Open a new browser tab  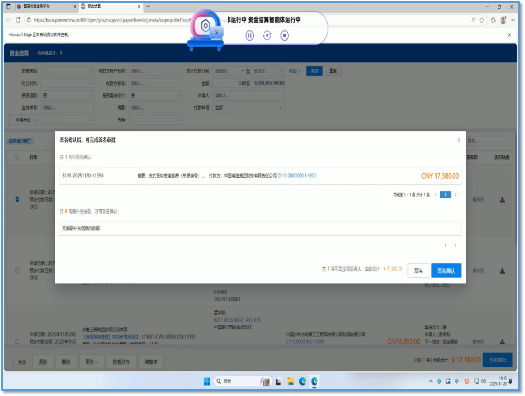148,6
